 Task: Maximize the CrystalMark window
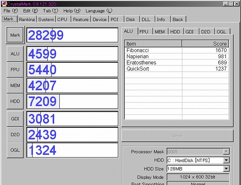[231, 4]
